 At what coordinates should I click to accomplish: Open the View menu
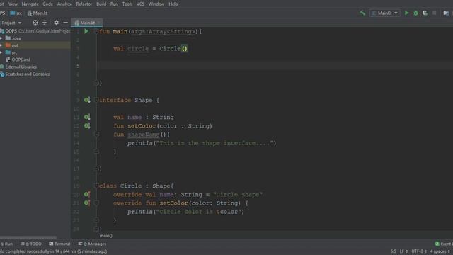click(x=13, y=4)
